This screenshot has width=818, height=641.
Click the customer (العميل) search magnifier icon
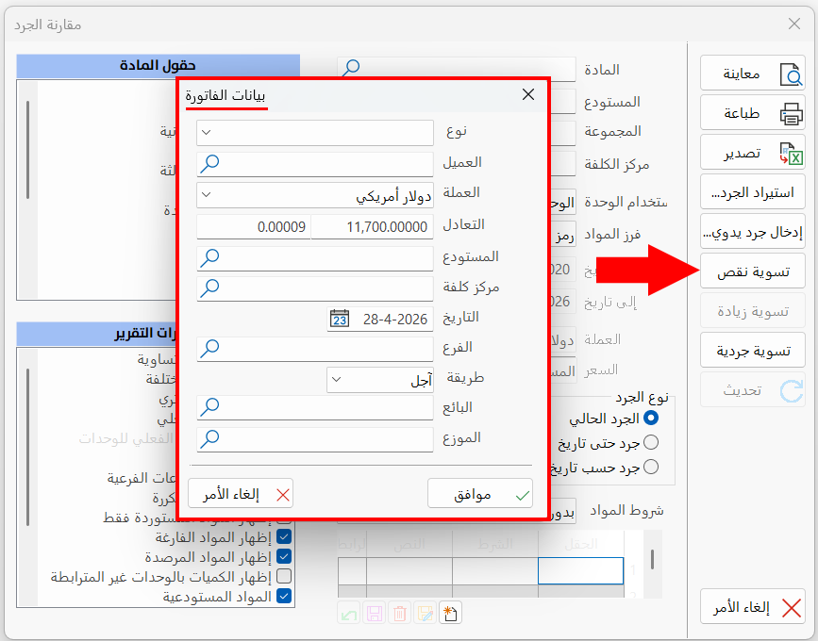coord(209,164)
